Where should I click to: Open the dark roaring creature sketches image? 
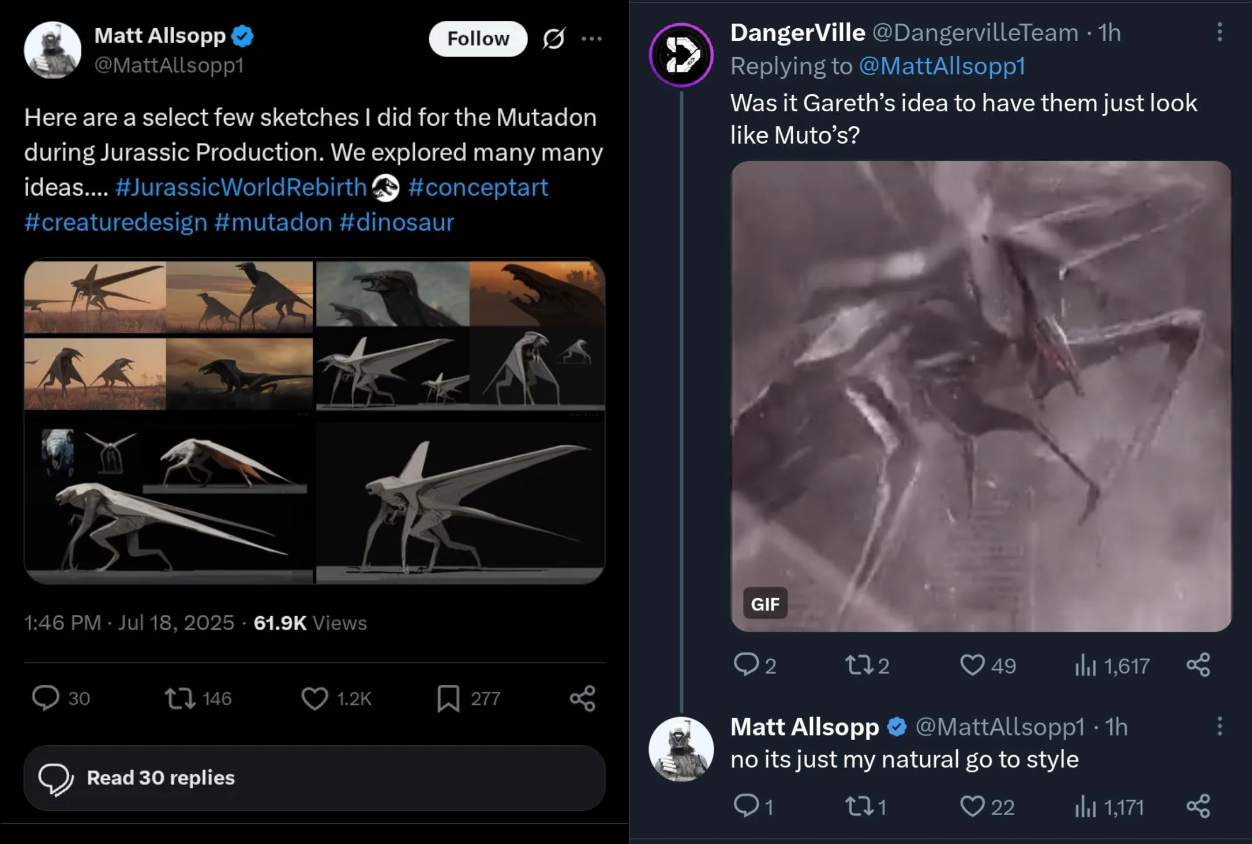coord(460,335)
